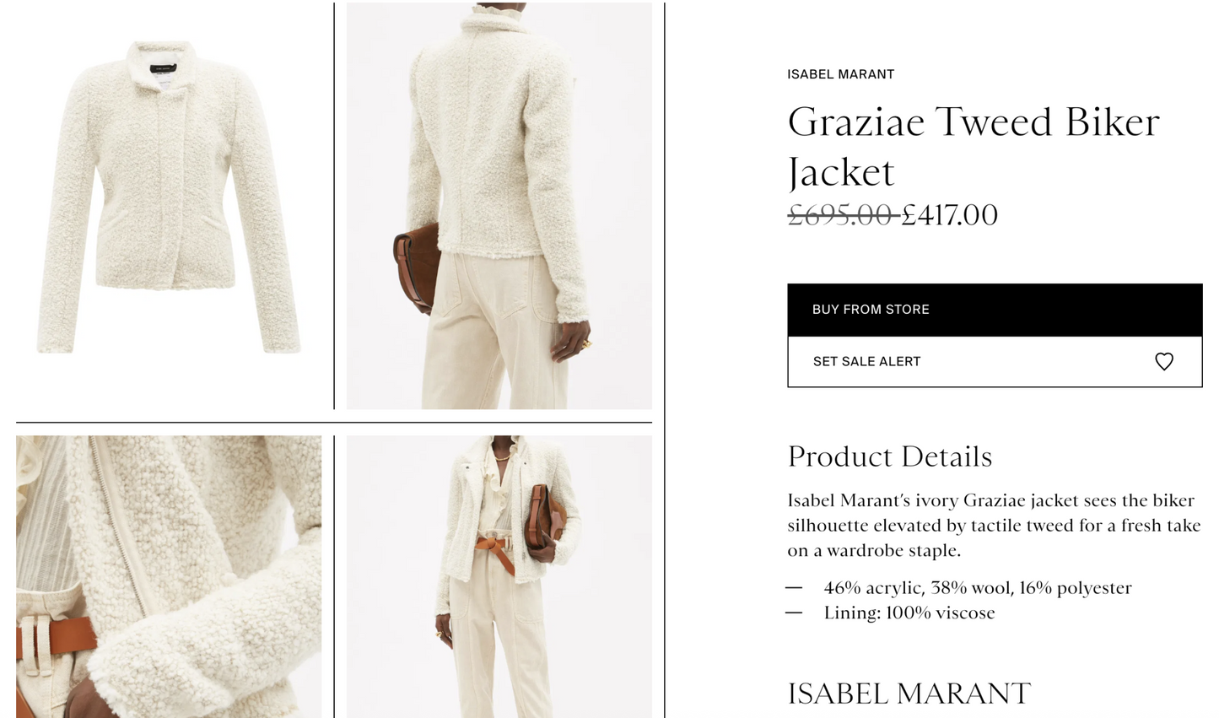Click the brown leather bag in back-view photo

click(x=417, y=268)
